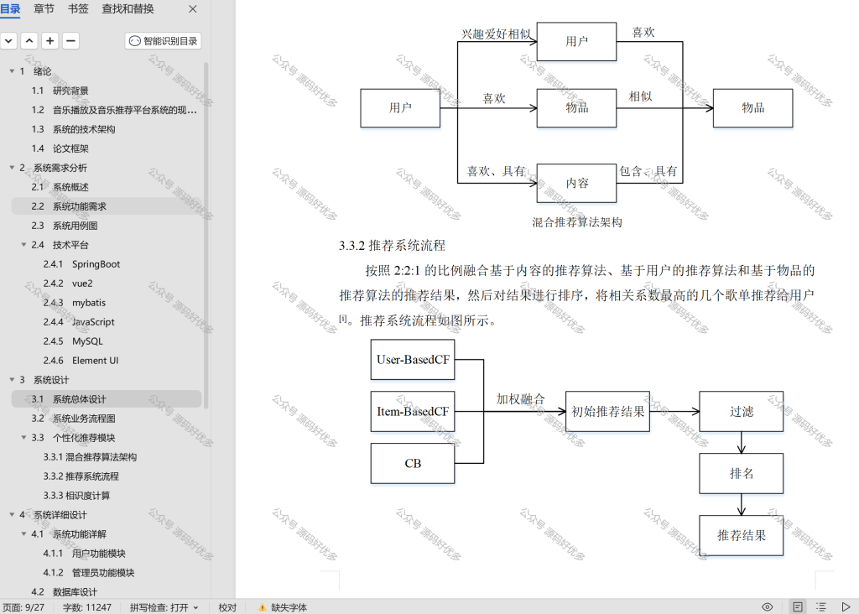Collapse chapter 1 绪论 tree node
Screen dimensions: 859x614
(x=12, y=71)
